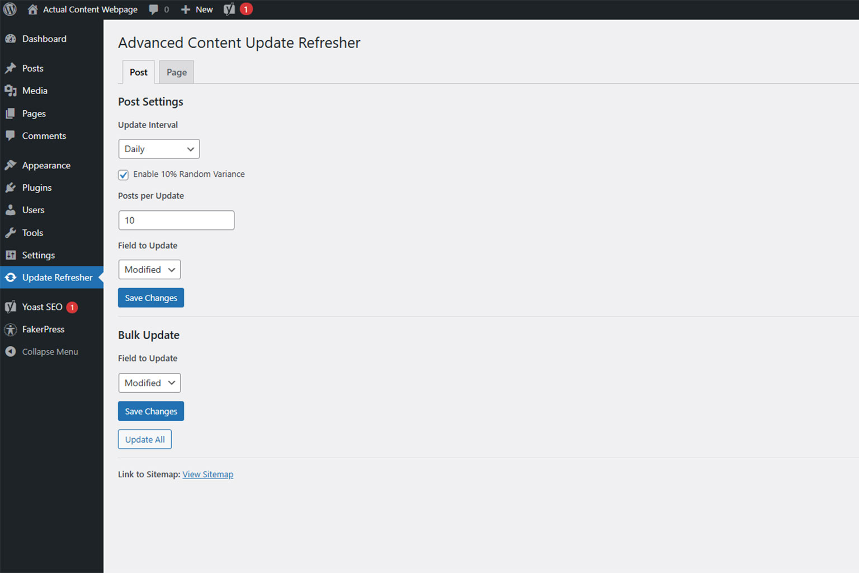Open the Bulk Update field dropdown

tap(149, 383)
